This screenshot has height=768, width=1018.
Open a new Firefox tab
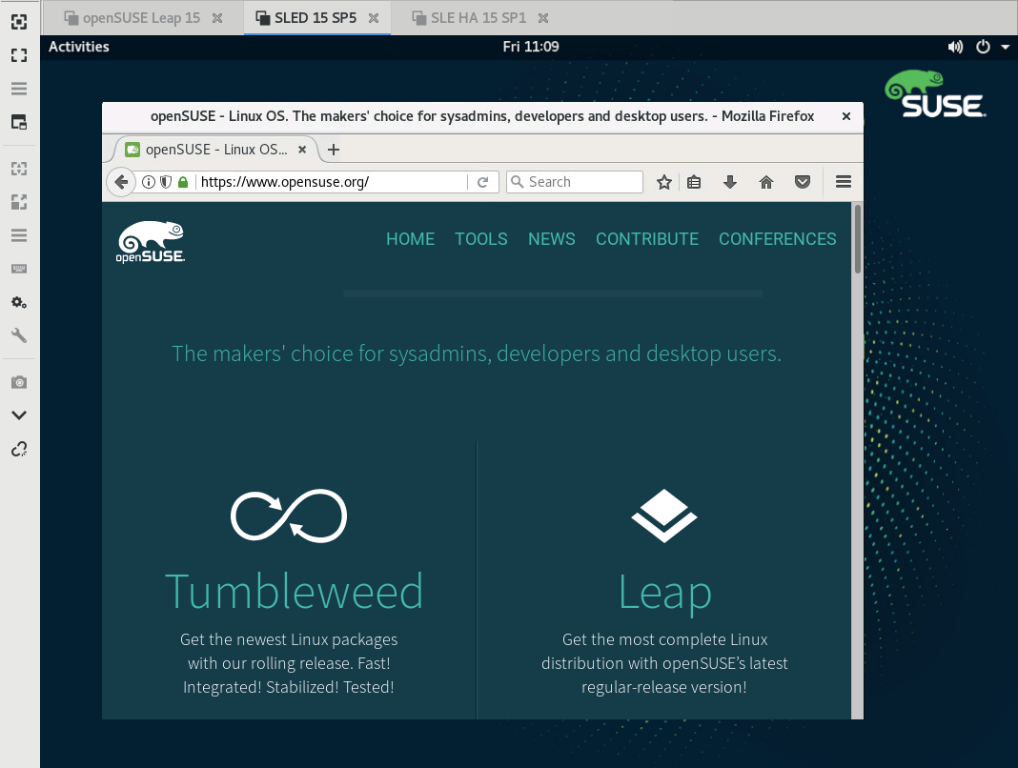334,150
